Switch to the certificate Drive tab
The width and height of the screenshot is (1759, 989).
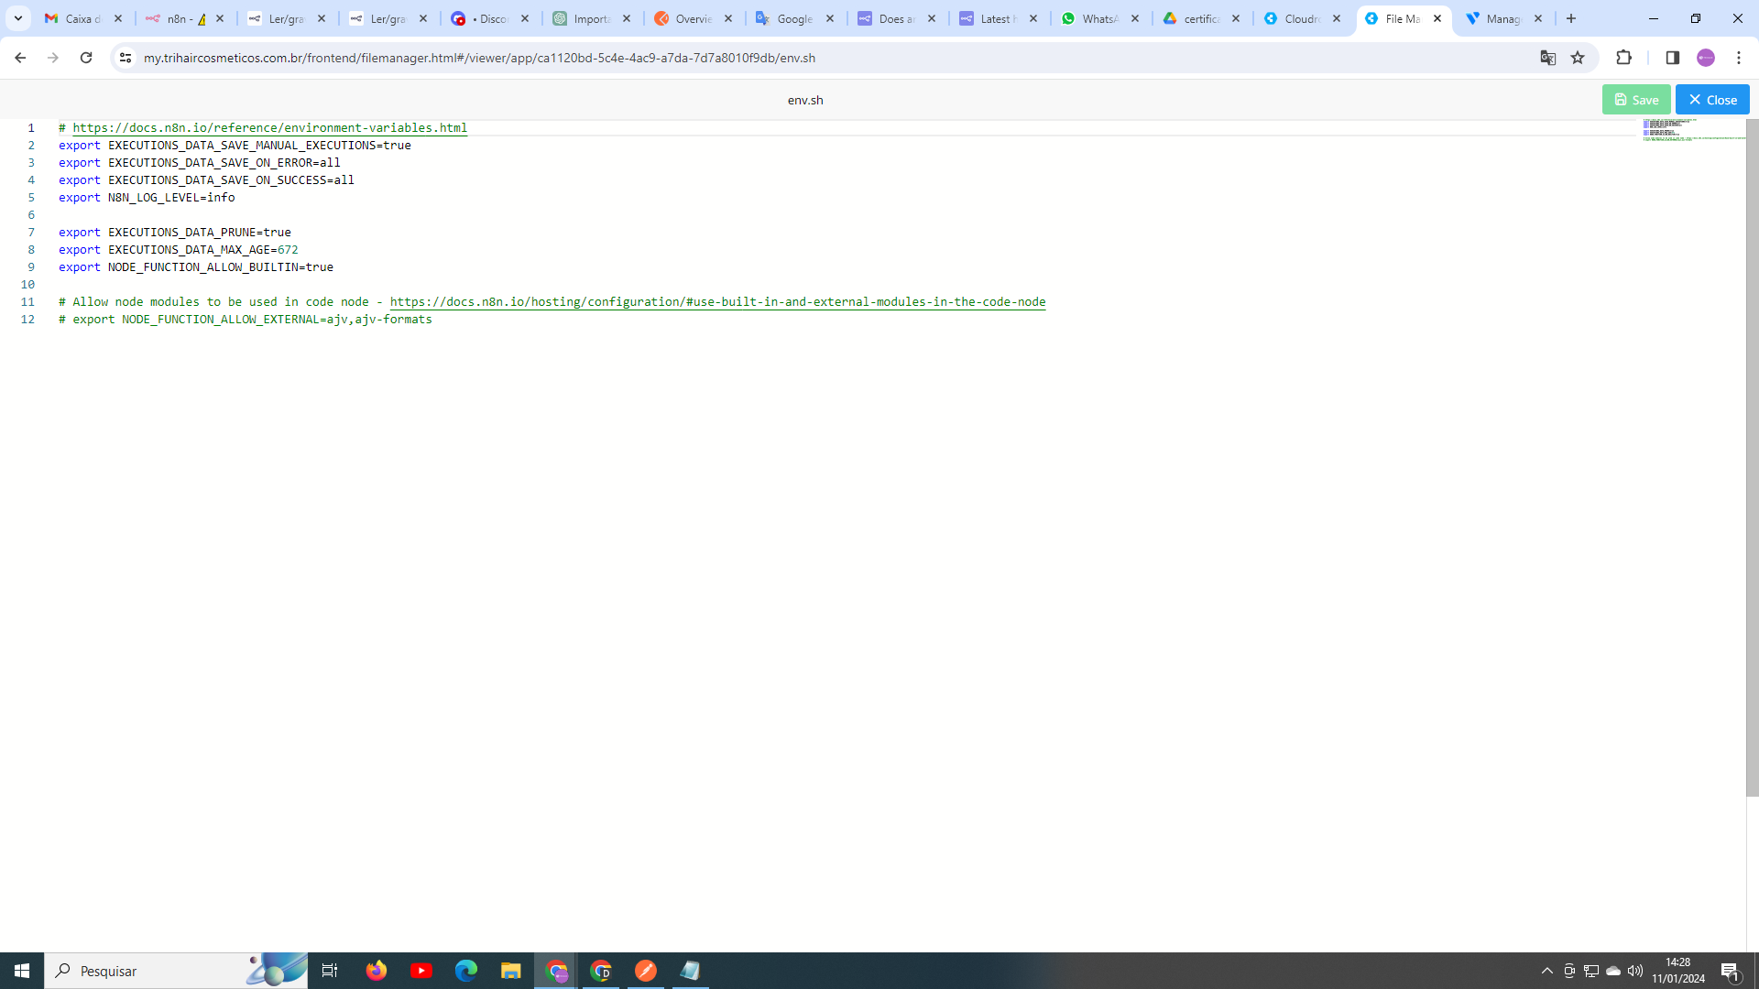1200,18
